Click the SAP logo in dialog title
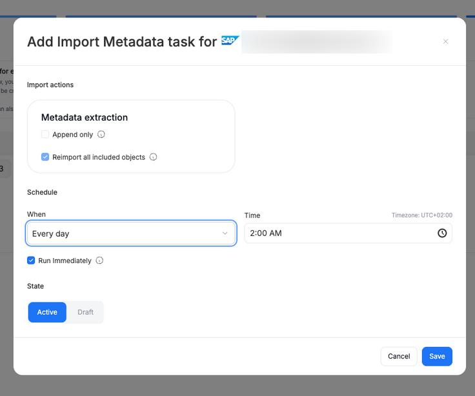 230,40
